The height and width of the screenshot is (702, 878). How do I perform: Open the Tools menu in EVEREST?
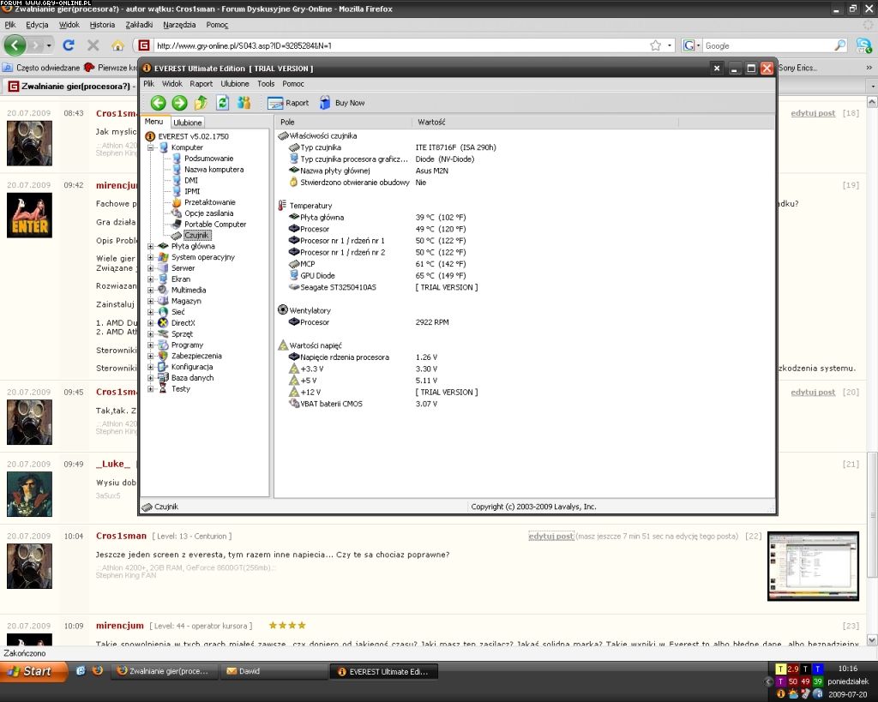pyautogui.click(x=266, y=84)
